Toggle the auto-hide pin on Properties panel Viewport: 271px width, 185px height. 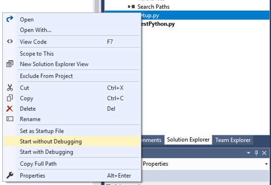[x=256, y=153]
